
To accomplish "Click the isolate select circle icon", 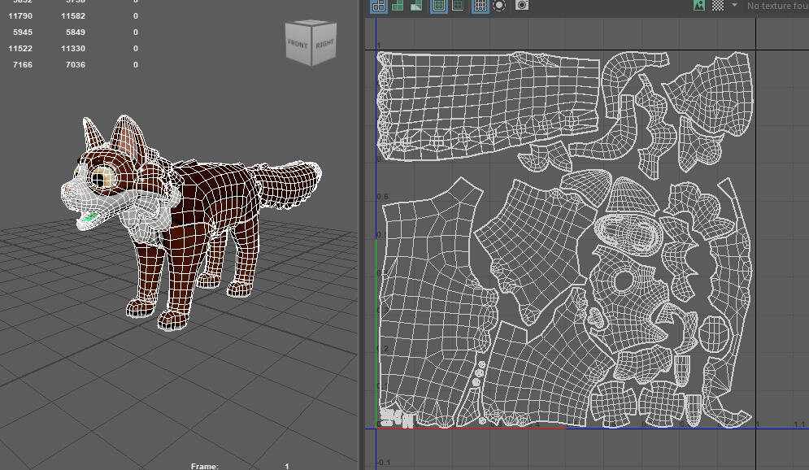I will [499, 6].
